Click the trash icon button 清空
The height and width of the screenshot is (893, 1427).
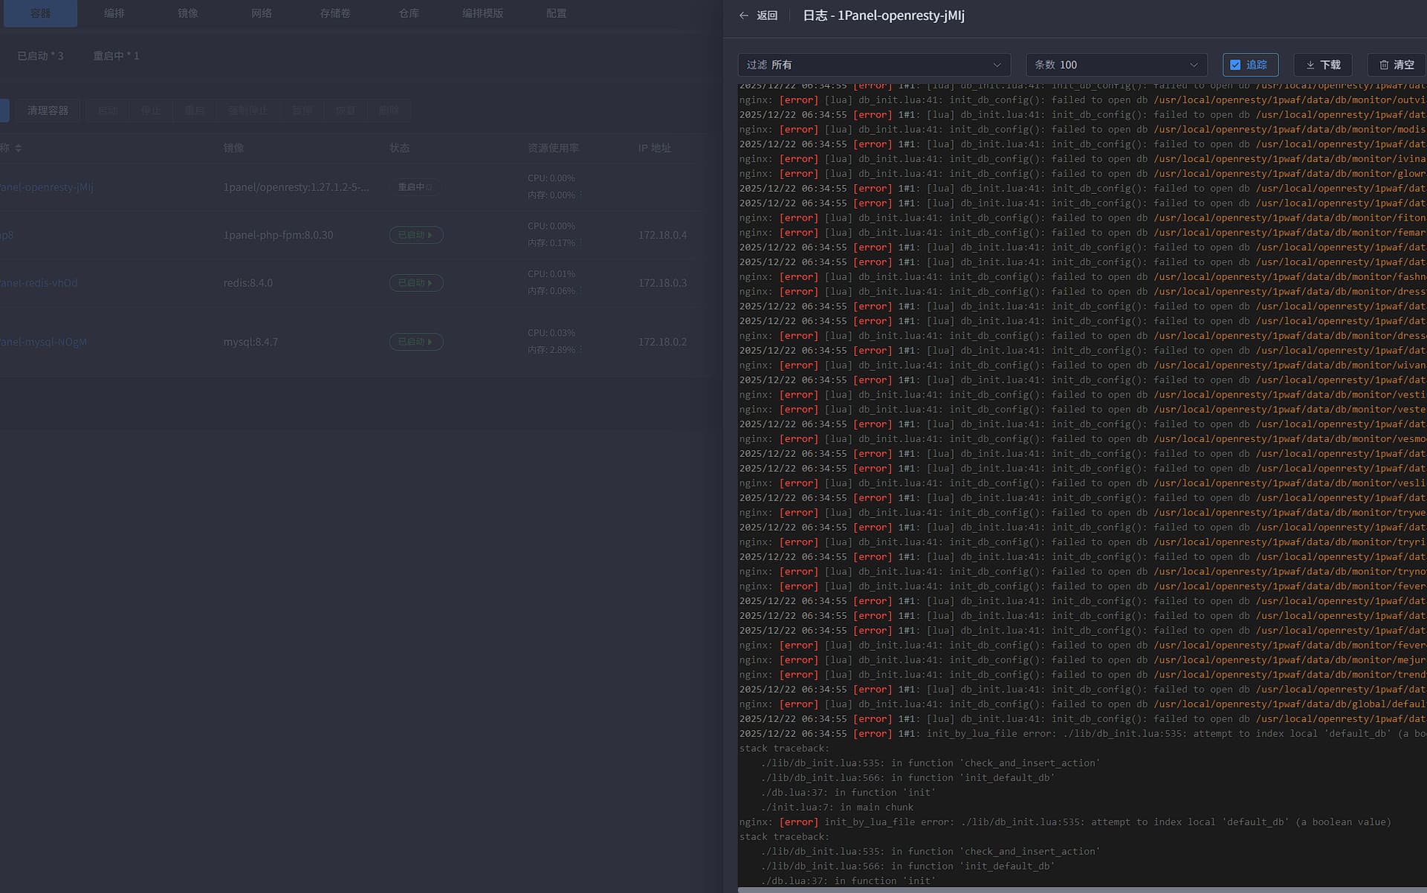pos(1396,65)
